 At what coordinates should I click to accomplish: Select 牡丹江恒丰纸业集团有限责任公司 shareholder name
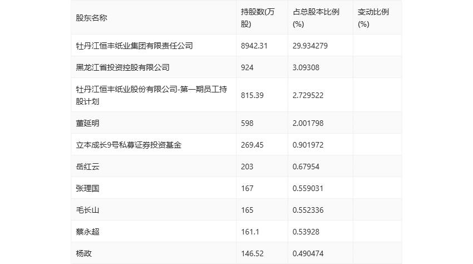[134, 46]
